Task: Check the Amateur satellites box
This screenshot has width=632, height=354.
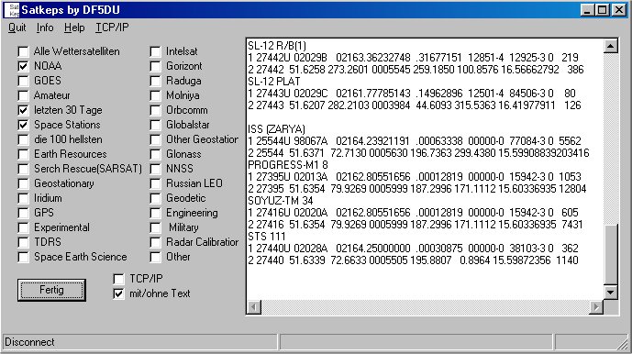Action: pos(23,95)
